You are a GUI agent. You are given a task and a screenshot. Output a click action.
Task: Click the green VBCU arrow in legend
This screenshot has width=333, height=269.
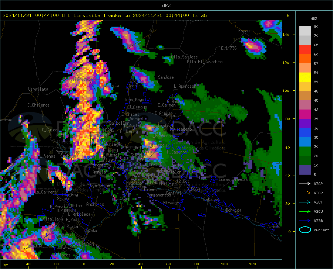pos(305,212)
